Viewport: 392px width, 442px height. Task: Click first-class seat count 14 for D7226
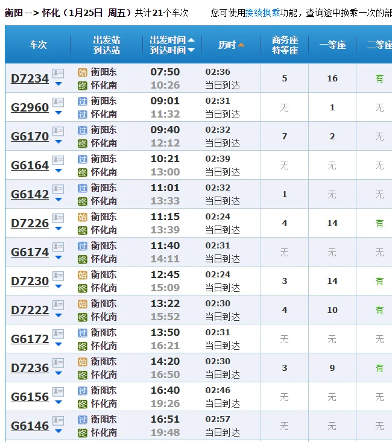click(x=332, y=223)
